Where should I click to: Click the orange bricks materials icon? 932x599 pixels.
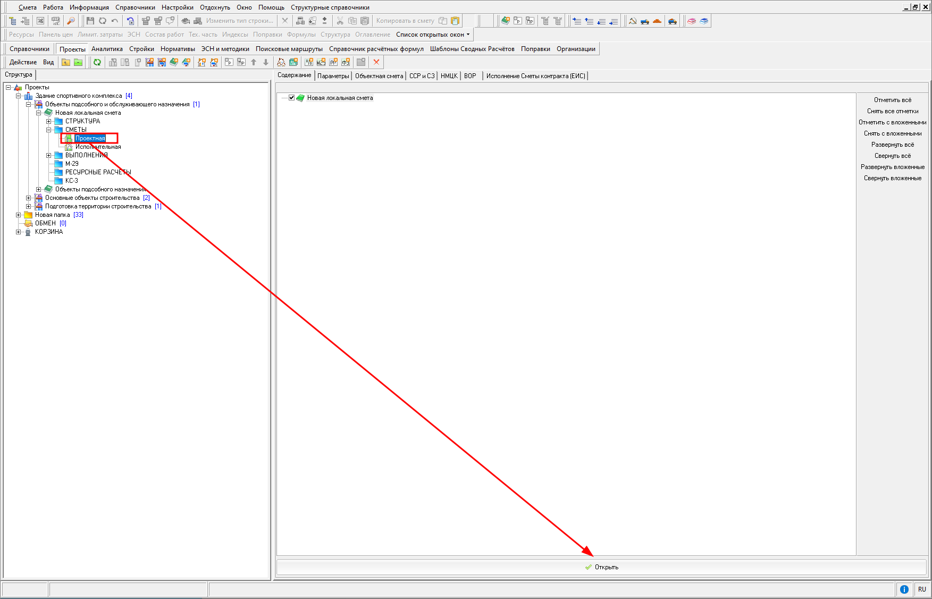[x=657, y=21]
